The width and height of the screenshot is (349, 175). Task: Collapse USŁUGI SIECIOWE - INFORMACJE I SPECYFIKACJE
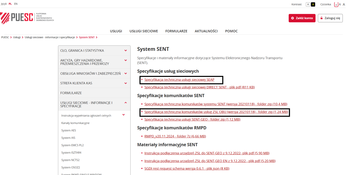[125, 103]
